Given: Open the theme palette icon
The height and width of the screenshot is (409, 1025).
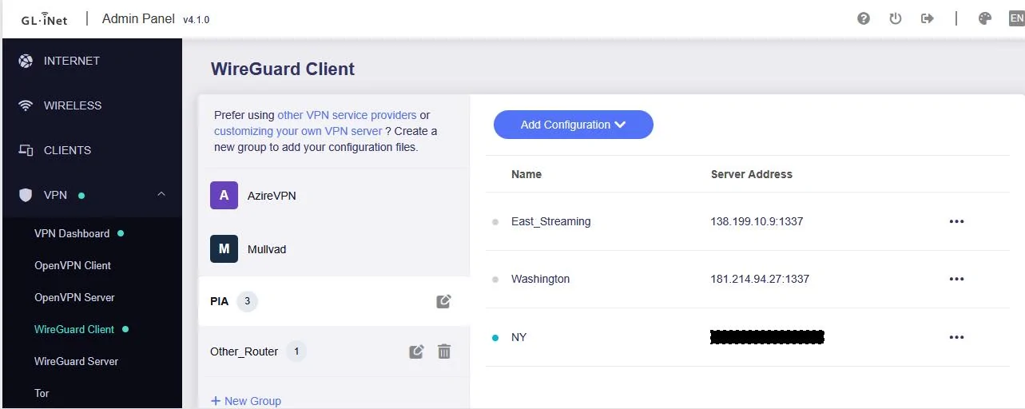Looking at the screenshot, I should point(985,18).
